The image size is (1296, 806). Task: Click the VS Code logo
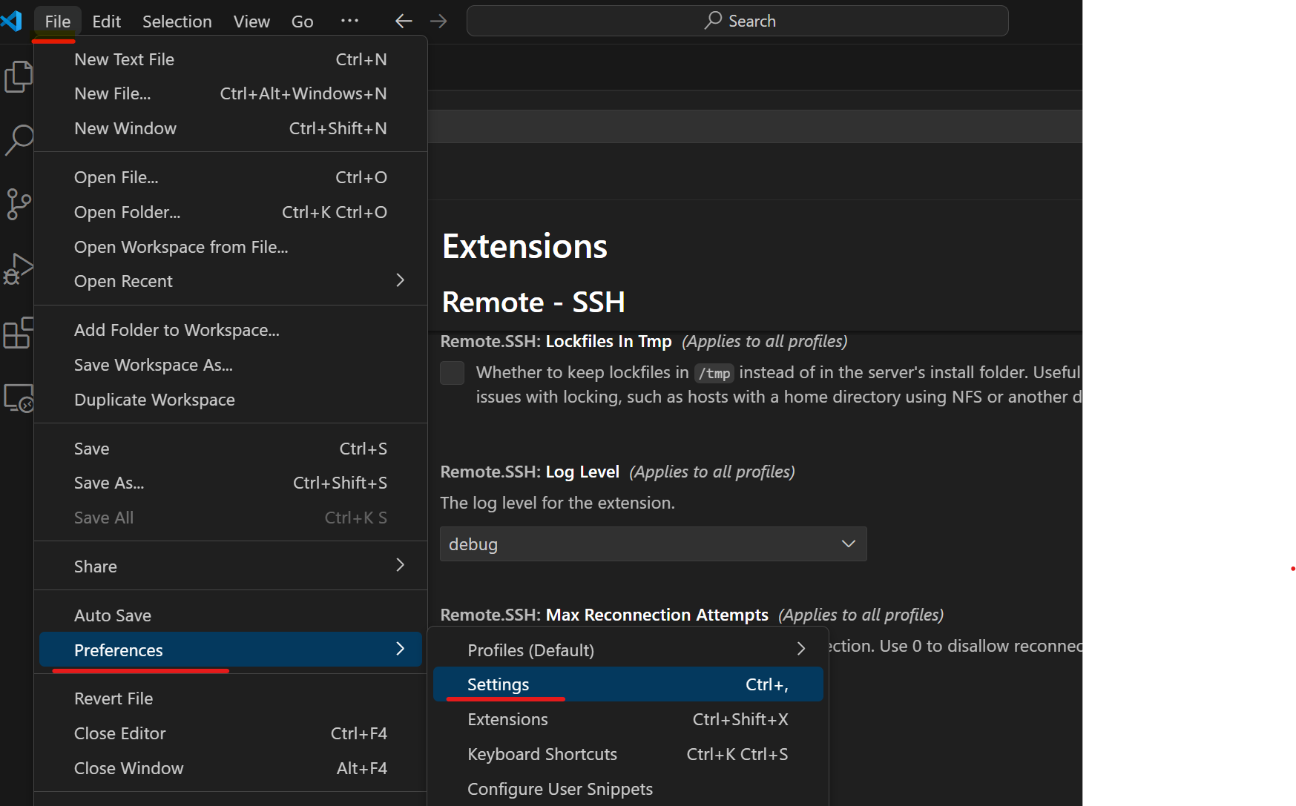(x=12, y=21)
